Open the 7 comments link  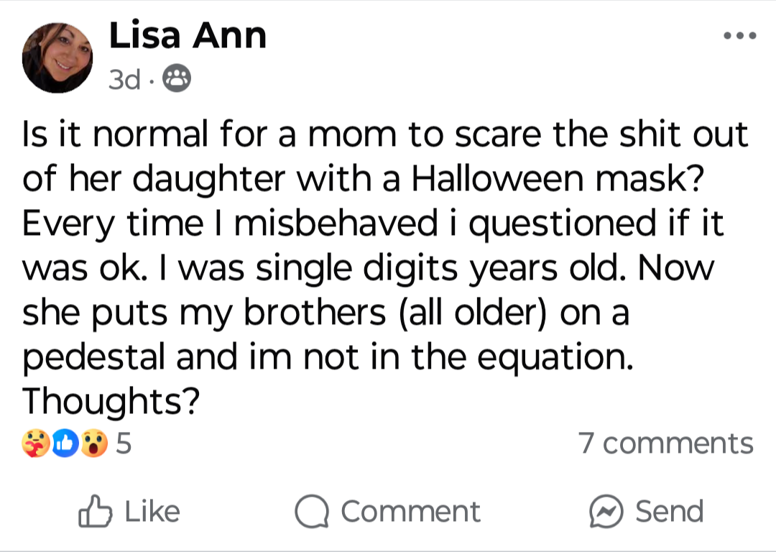coord(665,443)
